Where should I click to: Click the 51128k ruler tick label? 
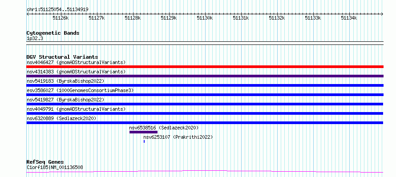point(133,18)
